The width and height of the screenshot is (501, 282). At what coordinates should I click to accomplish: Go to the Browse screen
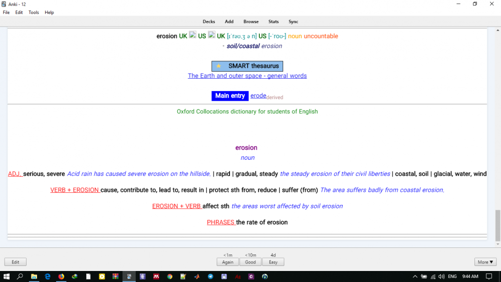[251, 22]
